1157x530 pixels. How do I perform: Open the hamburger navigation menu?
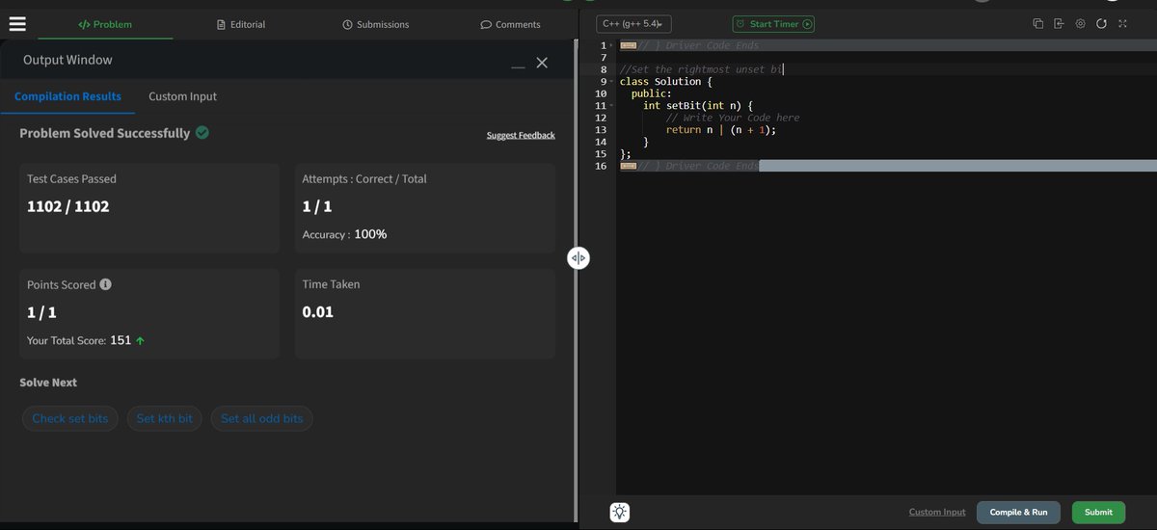(x=16, y=24)
